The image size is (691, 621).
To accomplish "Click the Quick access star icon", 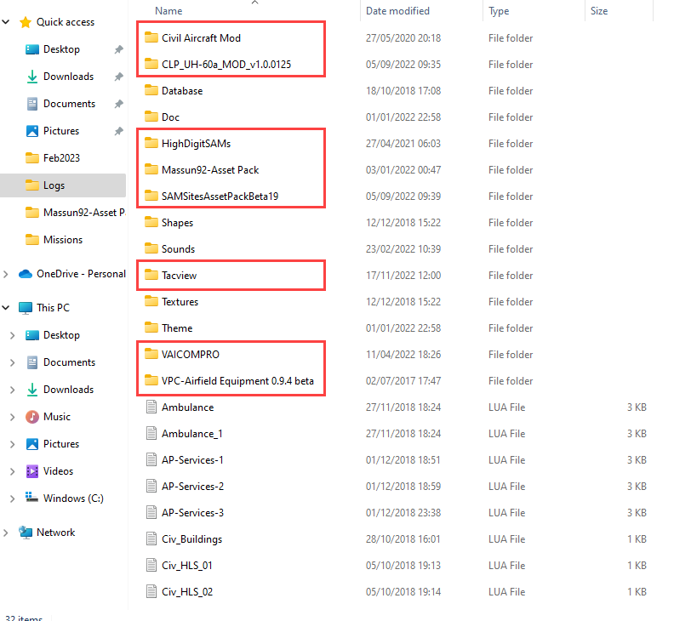I will 26,22.
